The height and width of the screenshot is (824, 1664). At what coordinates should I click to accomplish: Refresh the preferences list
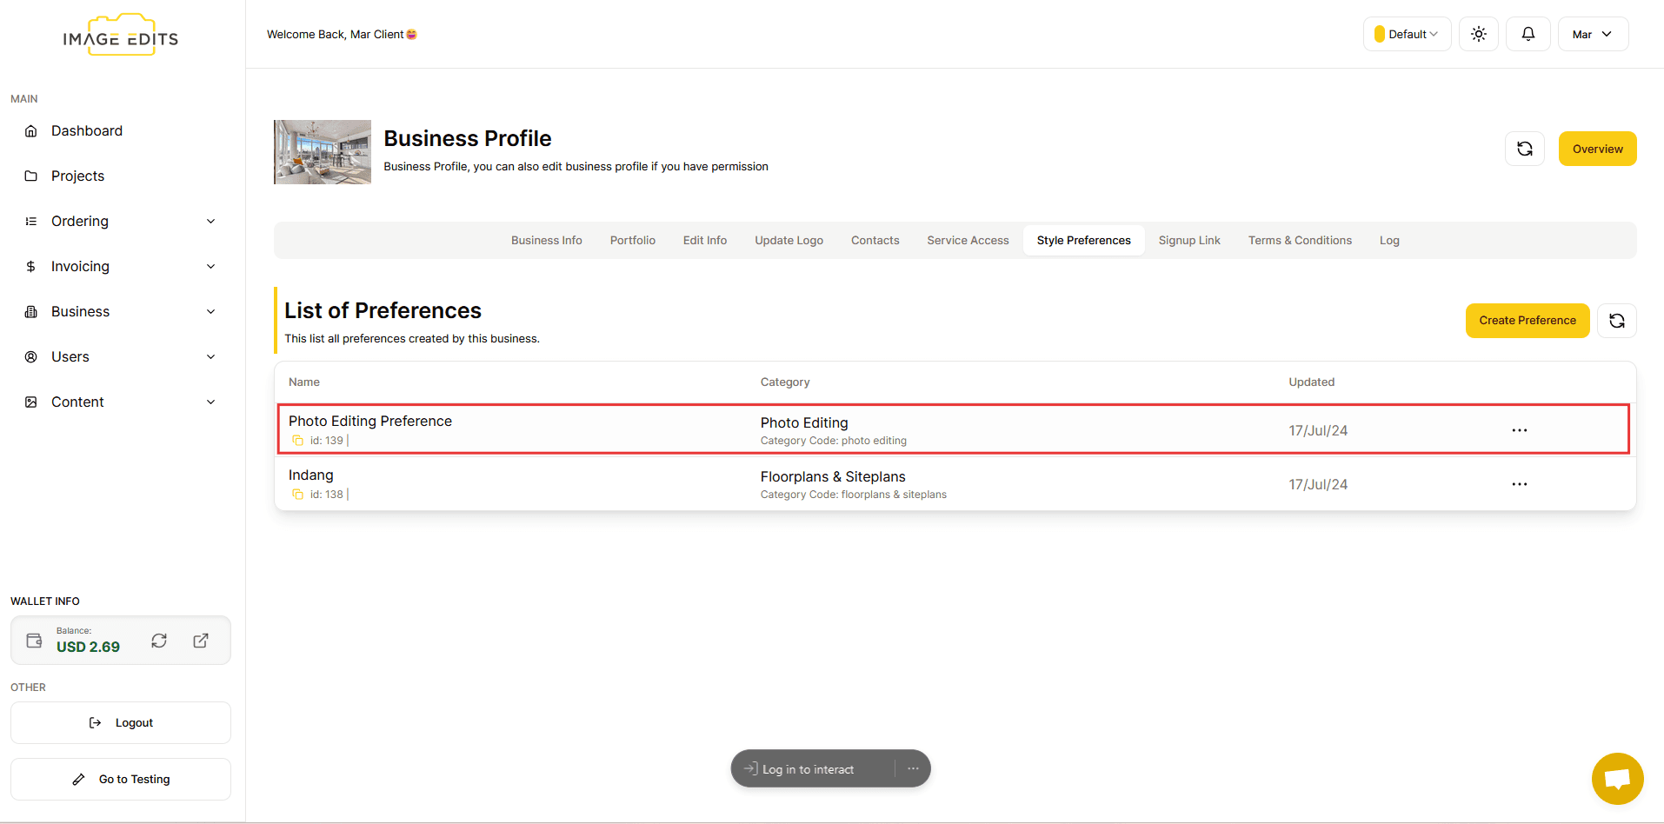pyautogui.click(x=1616, y=321)
